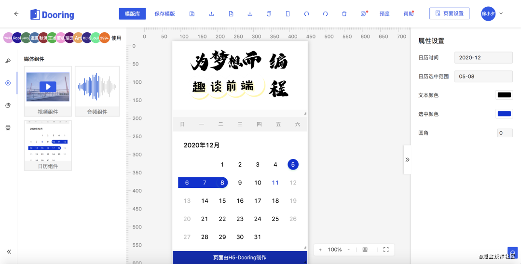Select day 8 in calendar
Screen dimensions: 521x264
[x=222, y=183]
